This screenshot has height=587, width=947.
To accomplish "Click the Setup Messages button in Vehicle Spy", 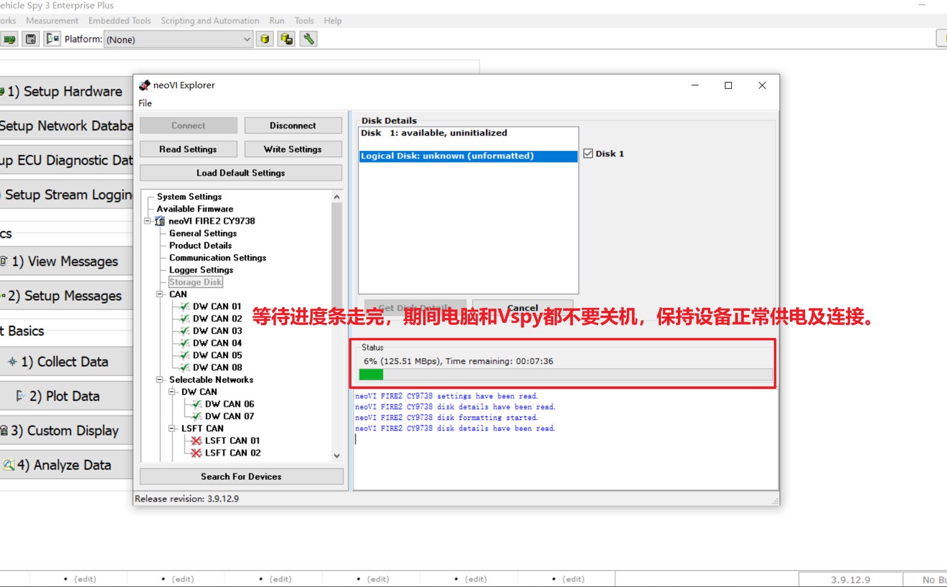I will point(66,296).
